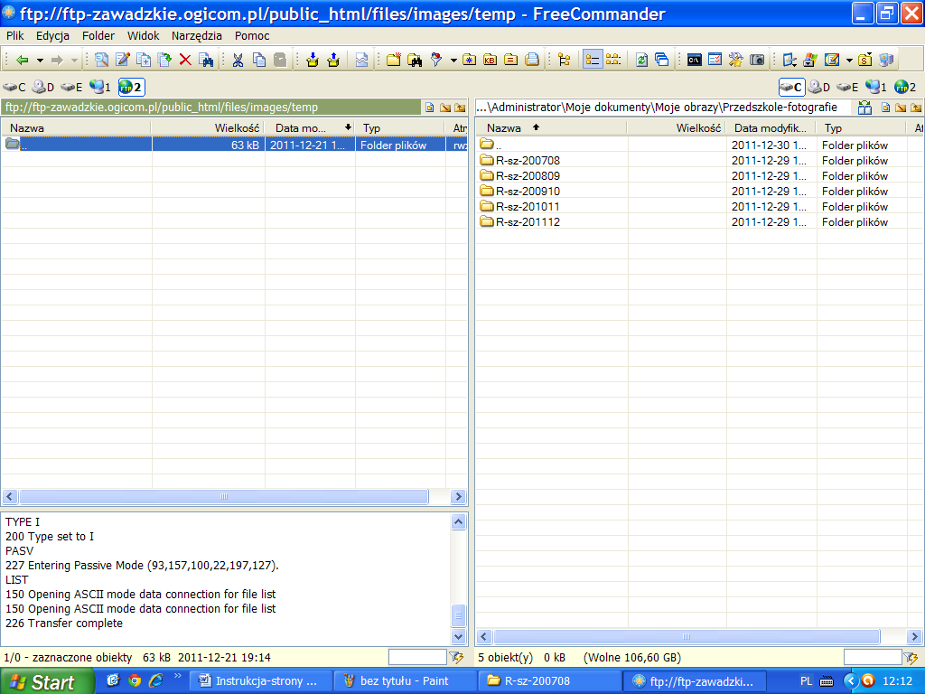Click left panel quick filter input box

click(417, 657)
